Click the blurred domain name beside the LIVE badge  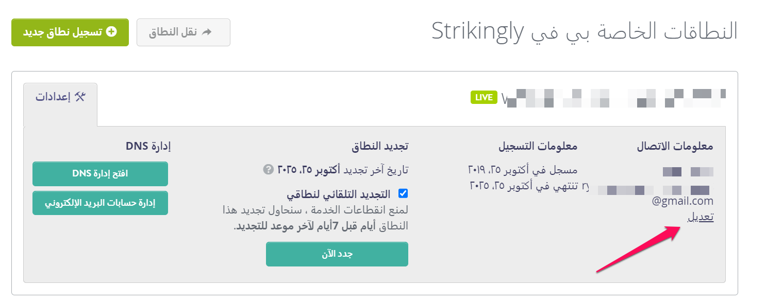click(613, 98)
